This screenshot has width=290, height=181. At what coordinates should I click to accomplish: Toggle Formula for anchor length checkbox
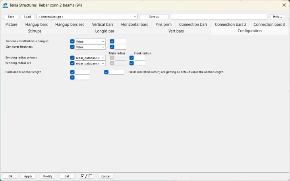[72, 72]
